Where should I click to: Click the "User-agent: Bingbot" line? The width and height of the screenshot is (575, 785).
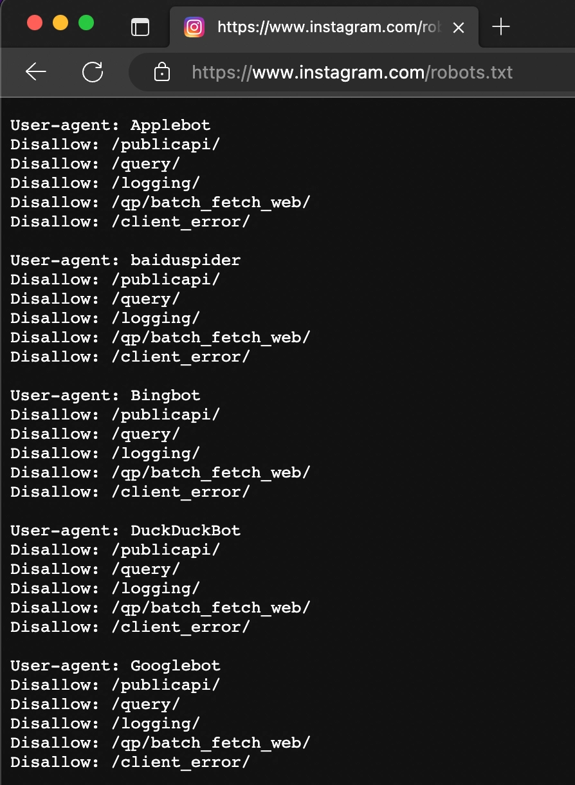(x=105, y=395)
